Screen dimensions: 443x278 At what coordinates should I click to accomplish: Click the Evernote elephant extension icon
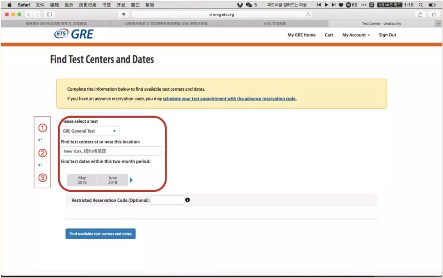pos(123,14)
